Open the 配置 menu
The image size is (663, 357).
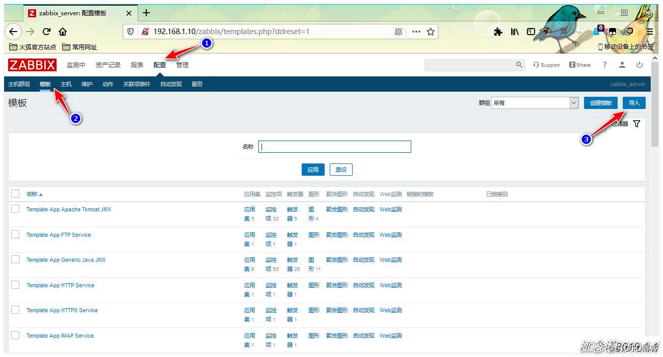click(160, 65)
